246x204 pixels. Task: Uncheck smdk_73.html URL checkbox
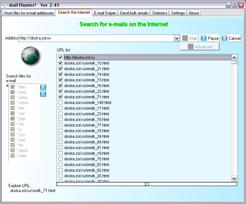coord(60,80)
